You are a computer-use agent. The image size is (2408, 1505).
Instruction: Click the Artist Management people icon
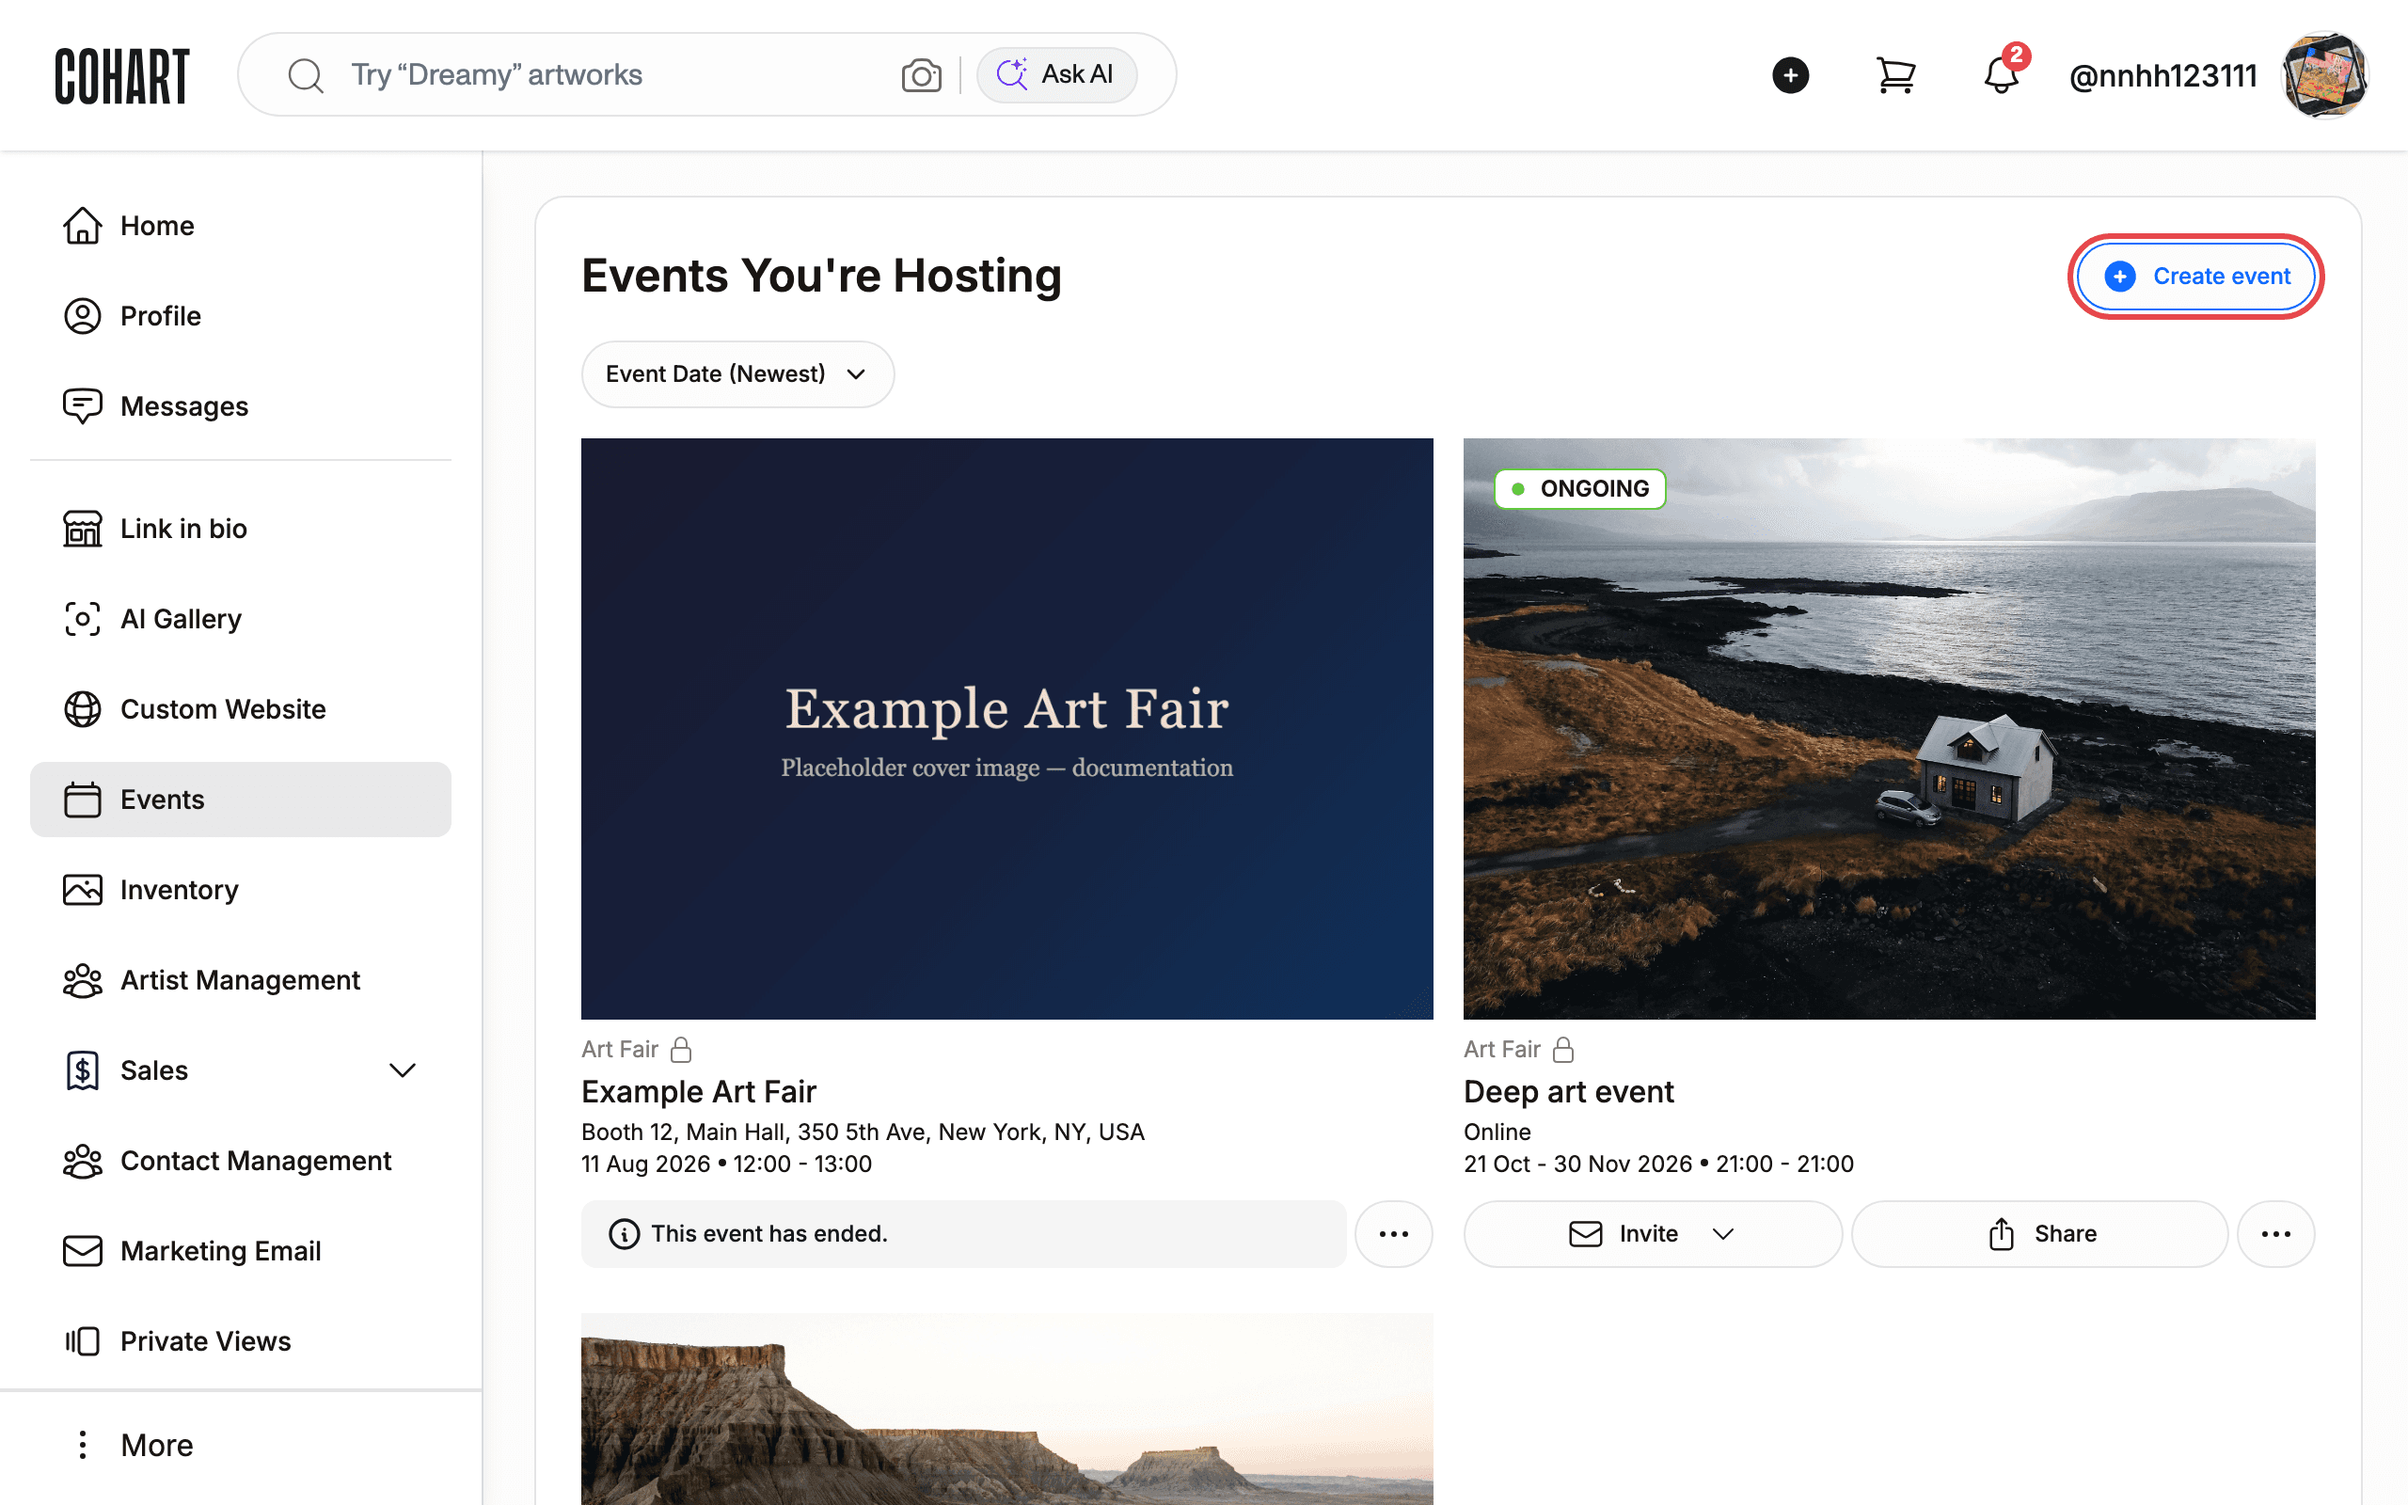coord(83,980)
